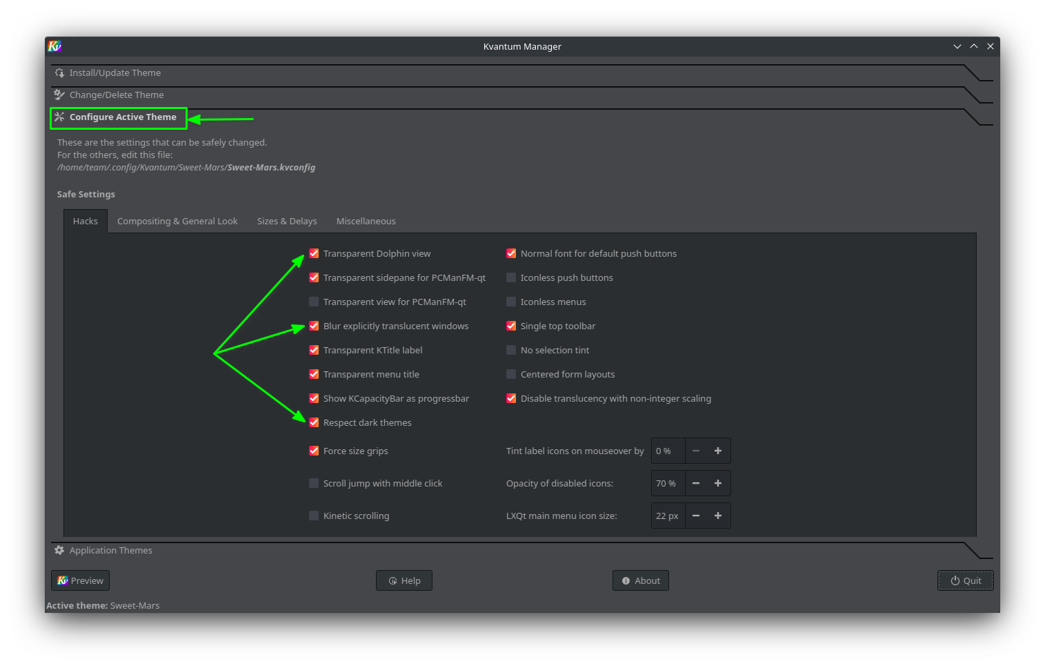Screen dimensions: 1045x666
Task: Decrease Tint label icons on mouseover percentage
Action: (x=696, y=451)
